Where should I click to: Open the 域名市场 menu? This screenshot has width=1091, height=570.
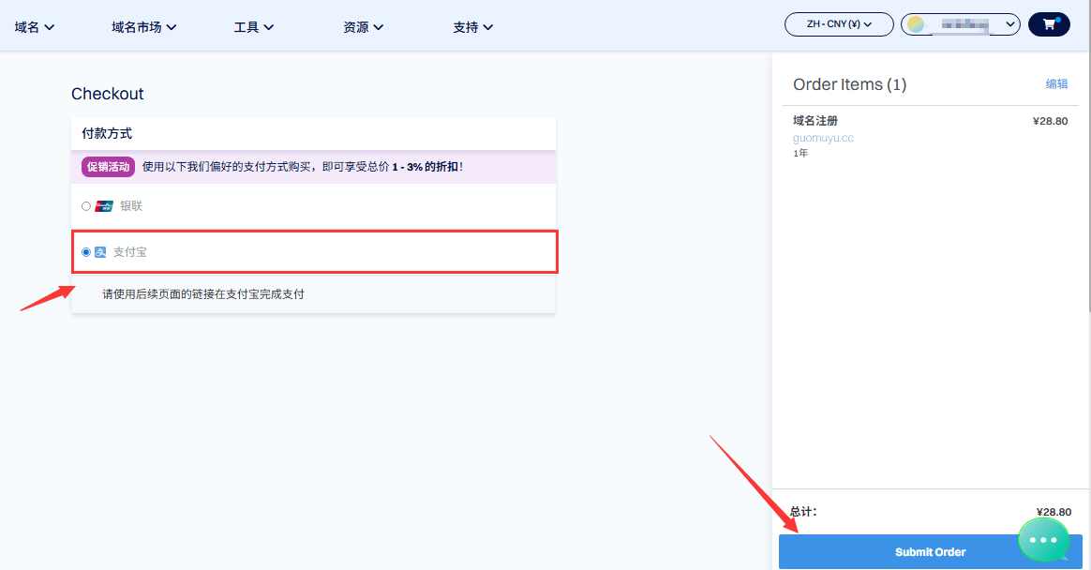point(143,27)
